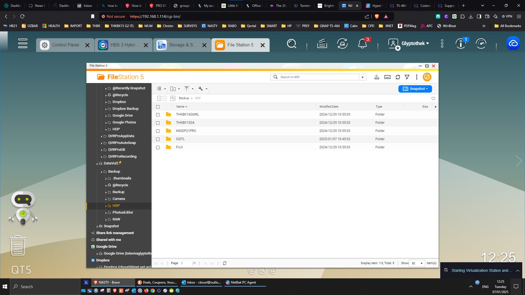Open the QTS desktop search magnifier
525x295 pixels.
[x=291, y=43]
